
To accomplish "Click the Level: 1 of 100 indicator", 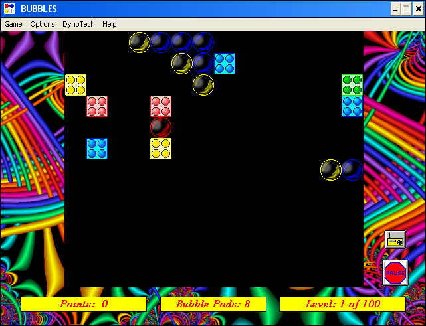I will (343, 304).
